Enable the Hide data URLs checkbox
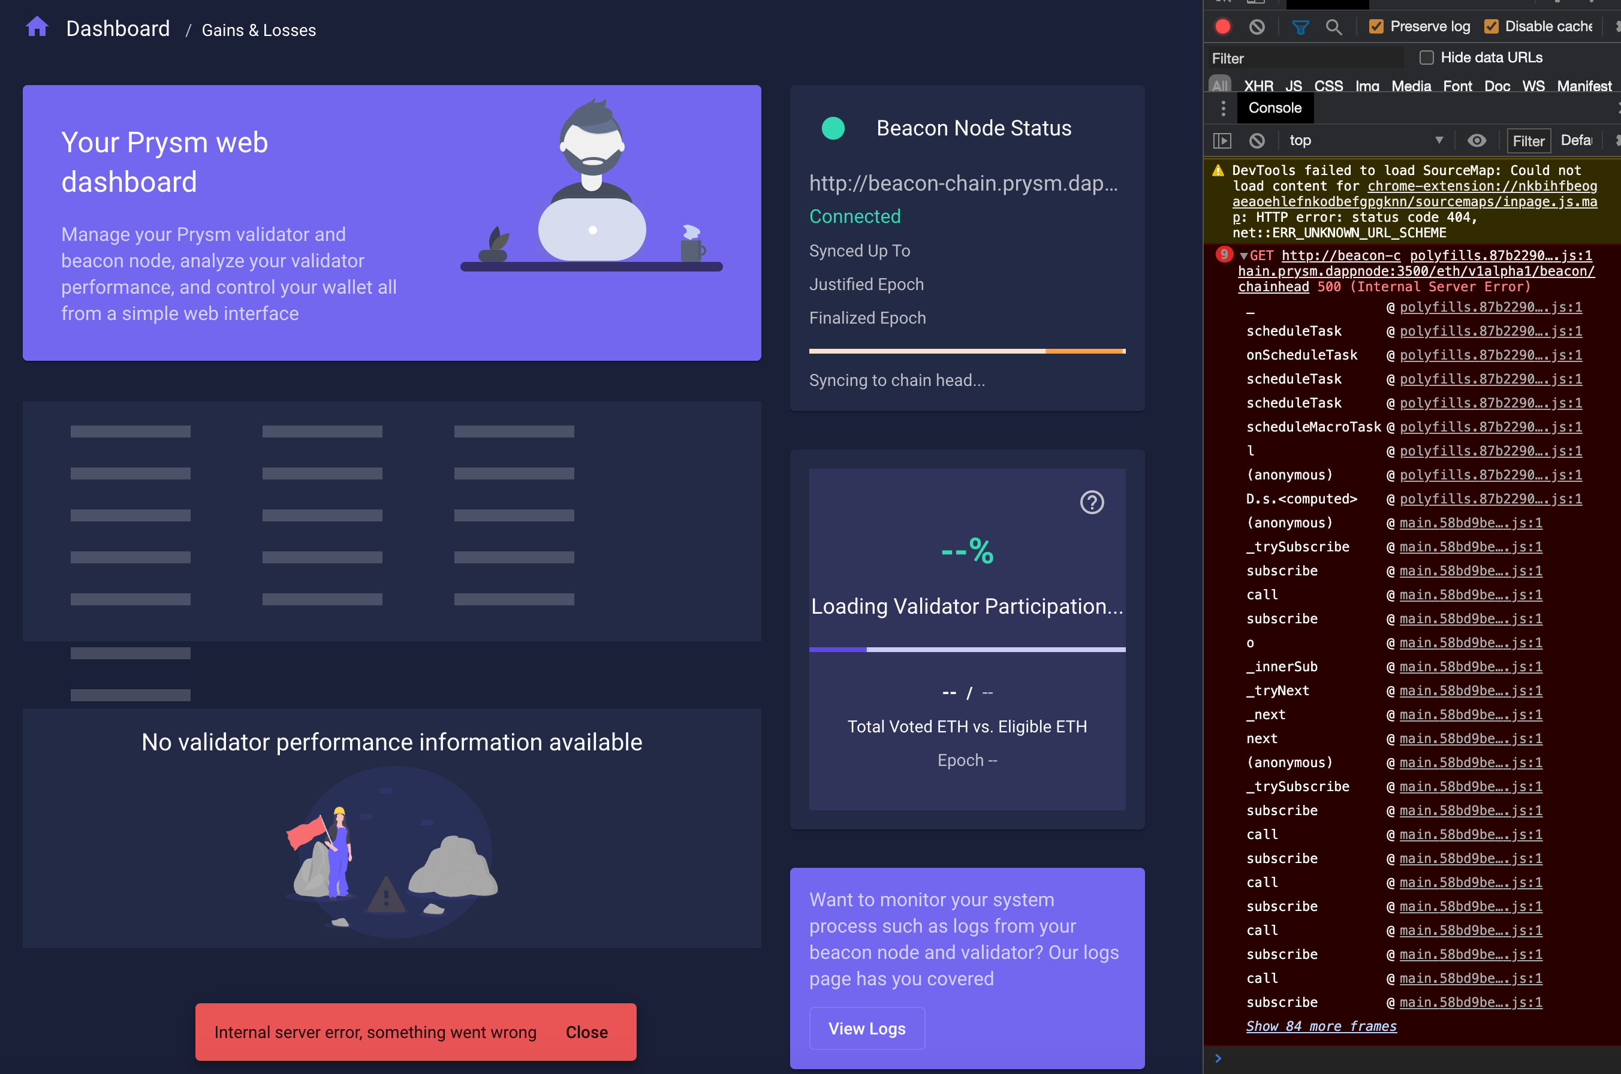Screen dimensions: 1621x1074 tap(1426, 58)
